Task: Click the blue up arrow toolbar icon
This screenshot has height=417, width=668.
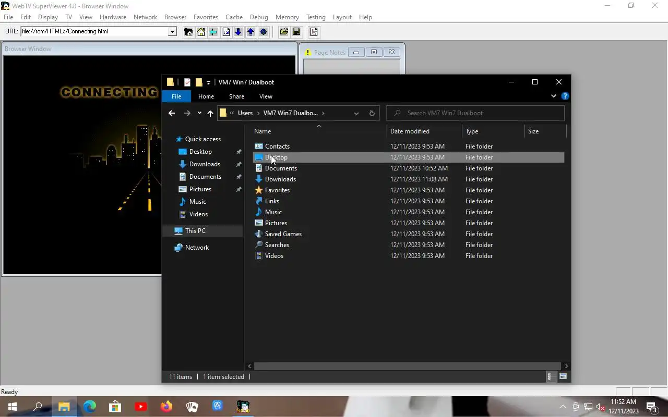Action: 250,32
